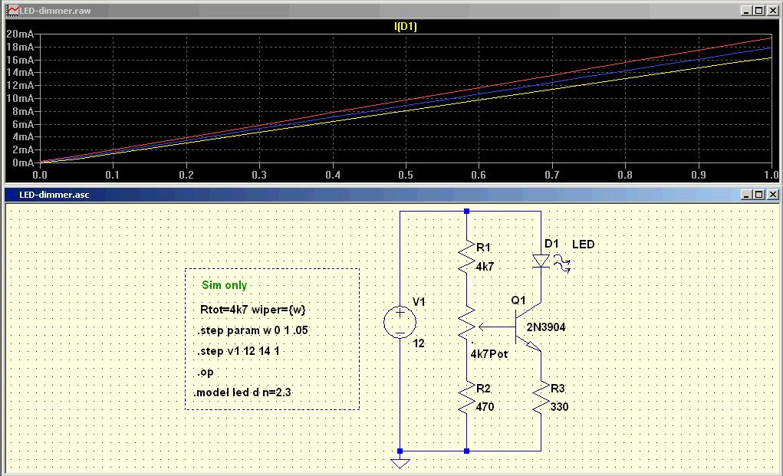
Task: Click the '0.0' x-axis label
Action: (x=40, y=175)
